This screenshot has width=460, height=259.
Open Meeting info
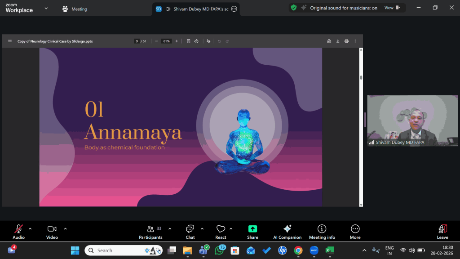322,232
